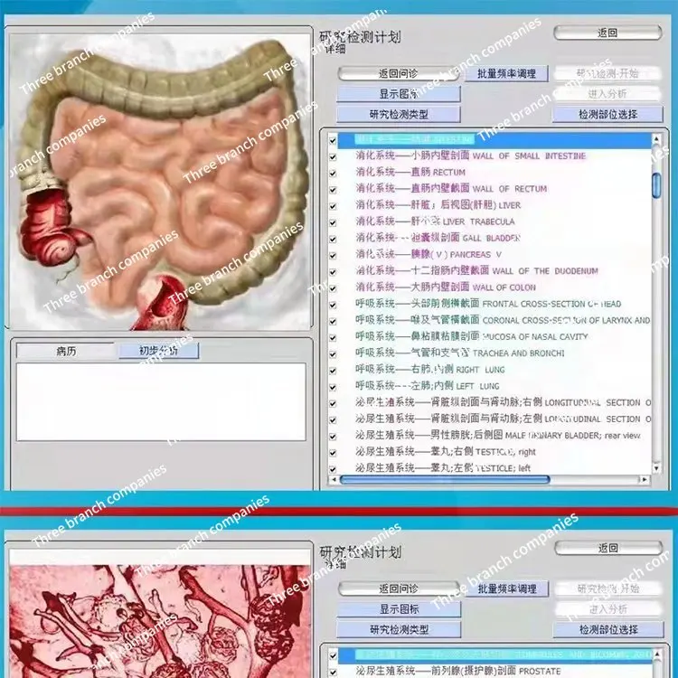Click the intestine anatomy image
678x678 pixels.
(x=159, y=182)
